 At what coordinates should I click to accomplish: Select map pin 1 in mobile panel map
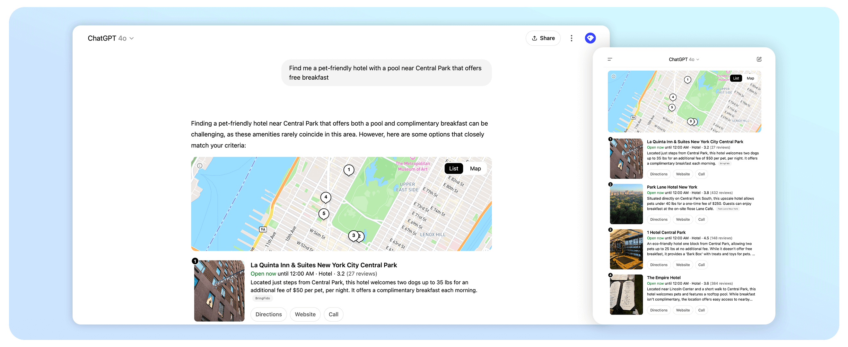(688, 80)
